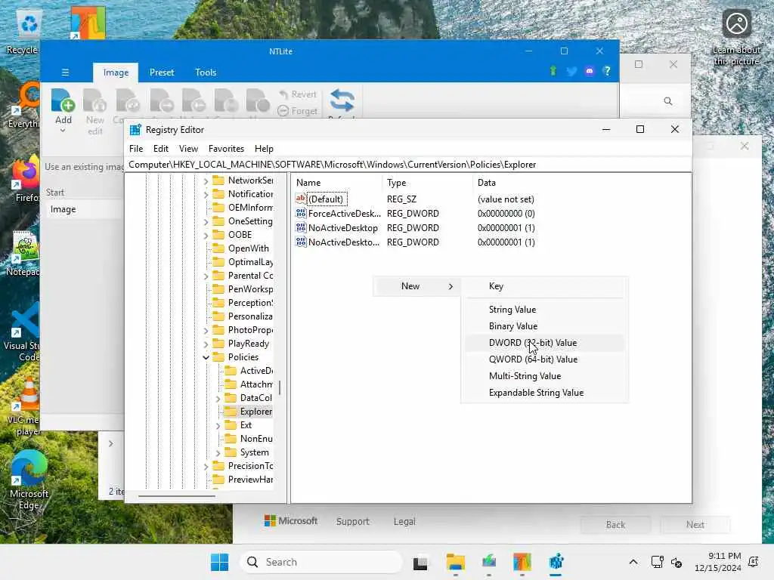This screenshot has width=774, height=580.
Task: Choose Expandable String Value from submenu
Action: tap(544, 393)
